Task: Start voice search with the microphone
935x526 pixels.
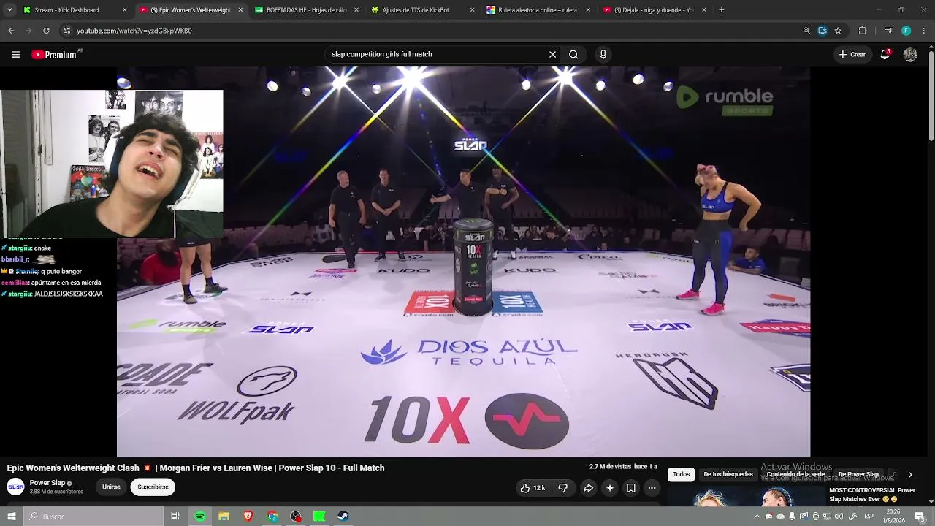Action: (603, 54)
